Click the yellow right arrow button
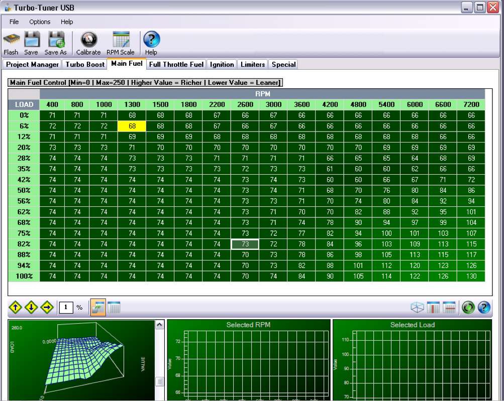 pos(47,307)
